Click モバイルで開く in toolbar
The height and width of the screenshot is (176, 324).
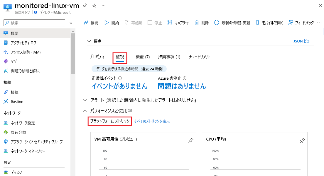point(269,23)
